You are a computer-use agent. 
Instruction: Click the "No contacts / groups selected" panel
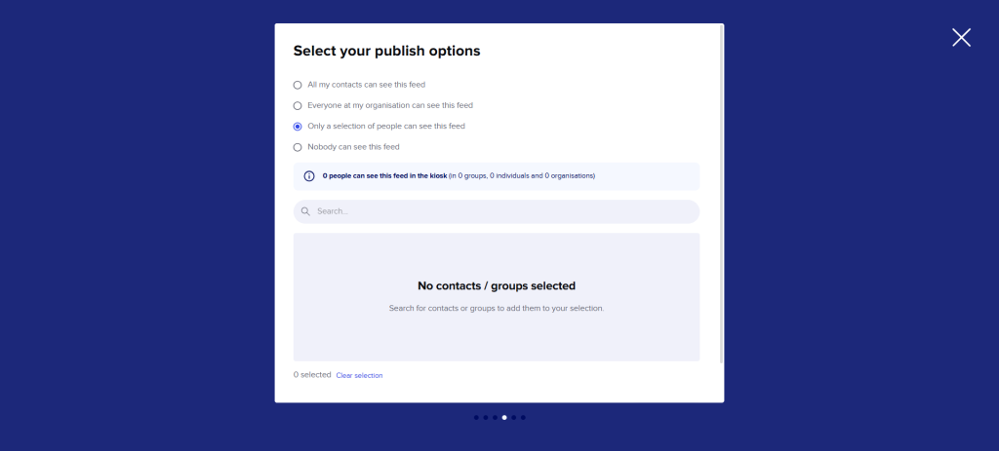pyautogui.click(x=497, y=297)
